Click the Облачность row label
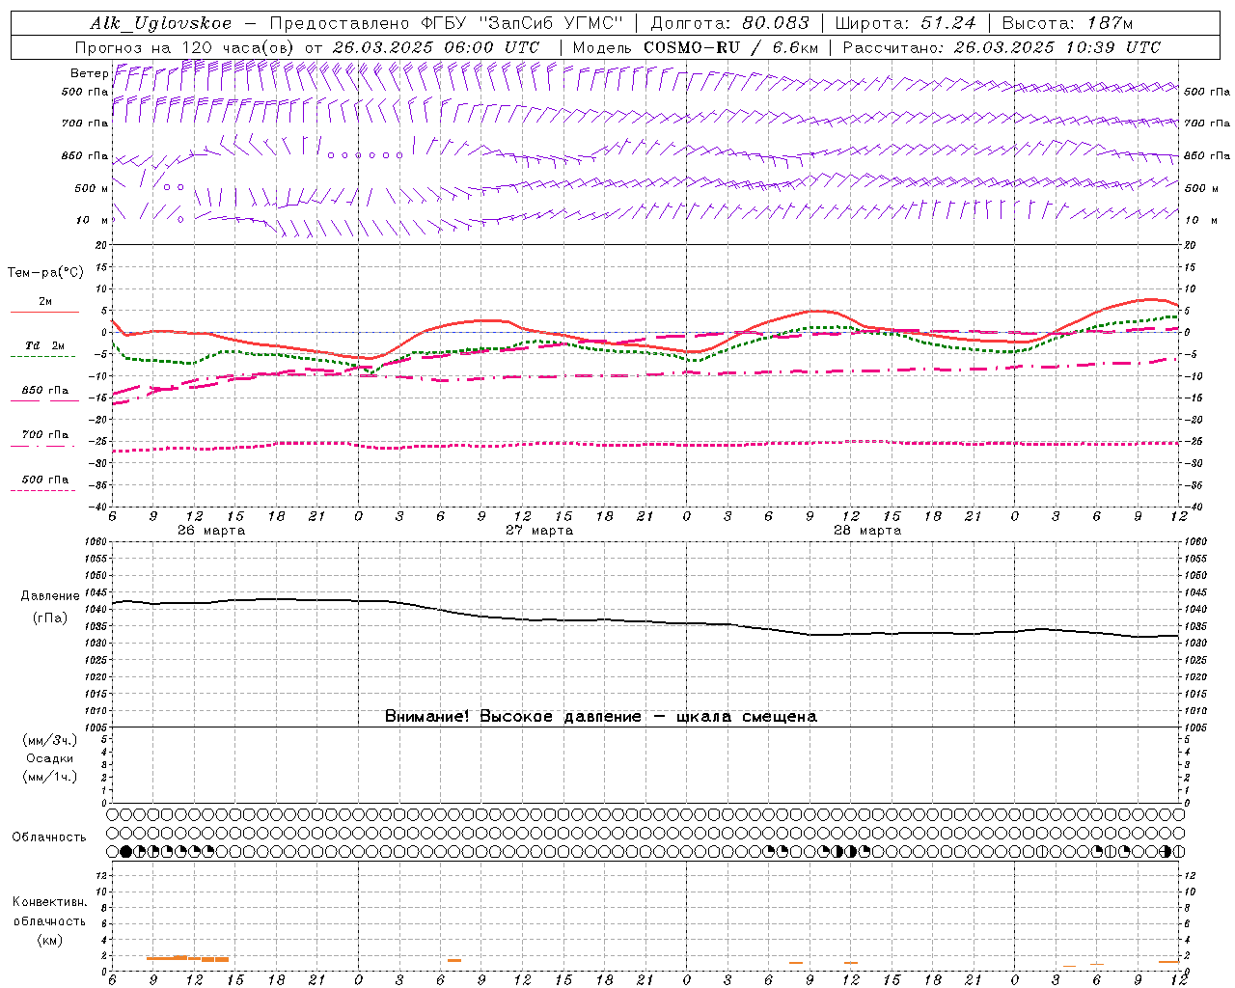Viewport: 1235px width, 988px height. (x=49, y=837)
